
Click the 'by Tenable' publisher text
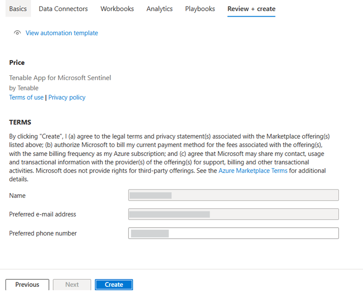24,88
